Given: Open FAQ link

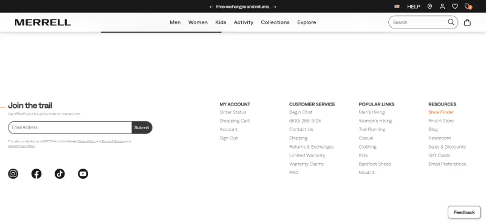Looking at the screenshot, I should click(293, 172).
